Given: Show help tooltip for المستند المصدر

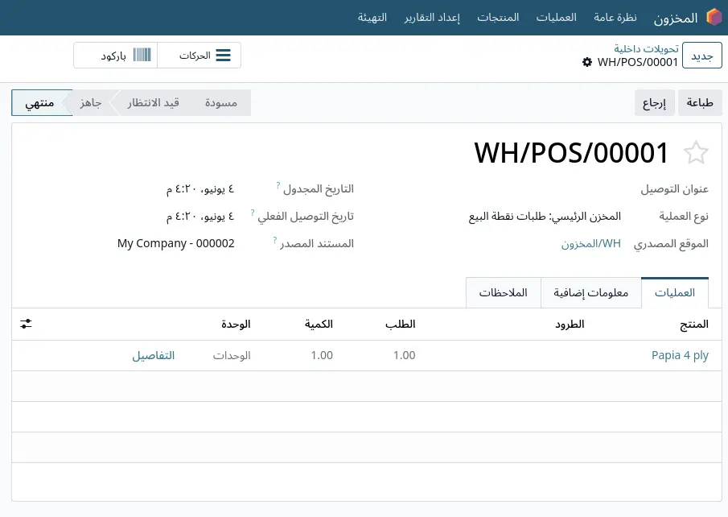Looking at the screenshot, I should click(275, 240).
